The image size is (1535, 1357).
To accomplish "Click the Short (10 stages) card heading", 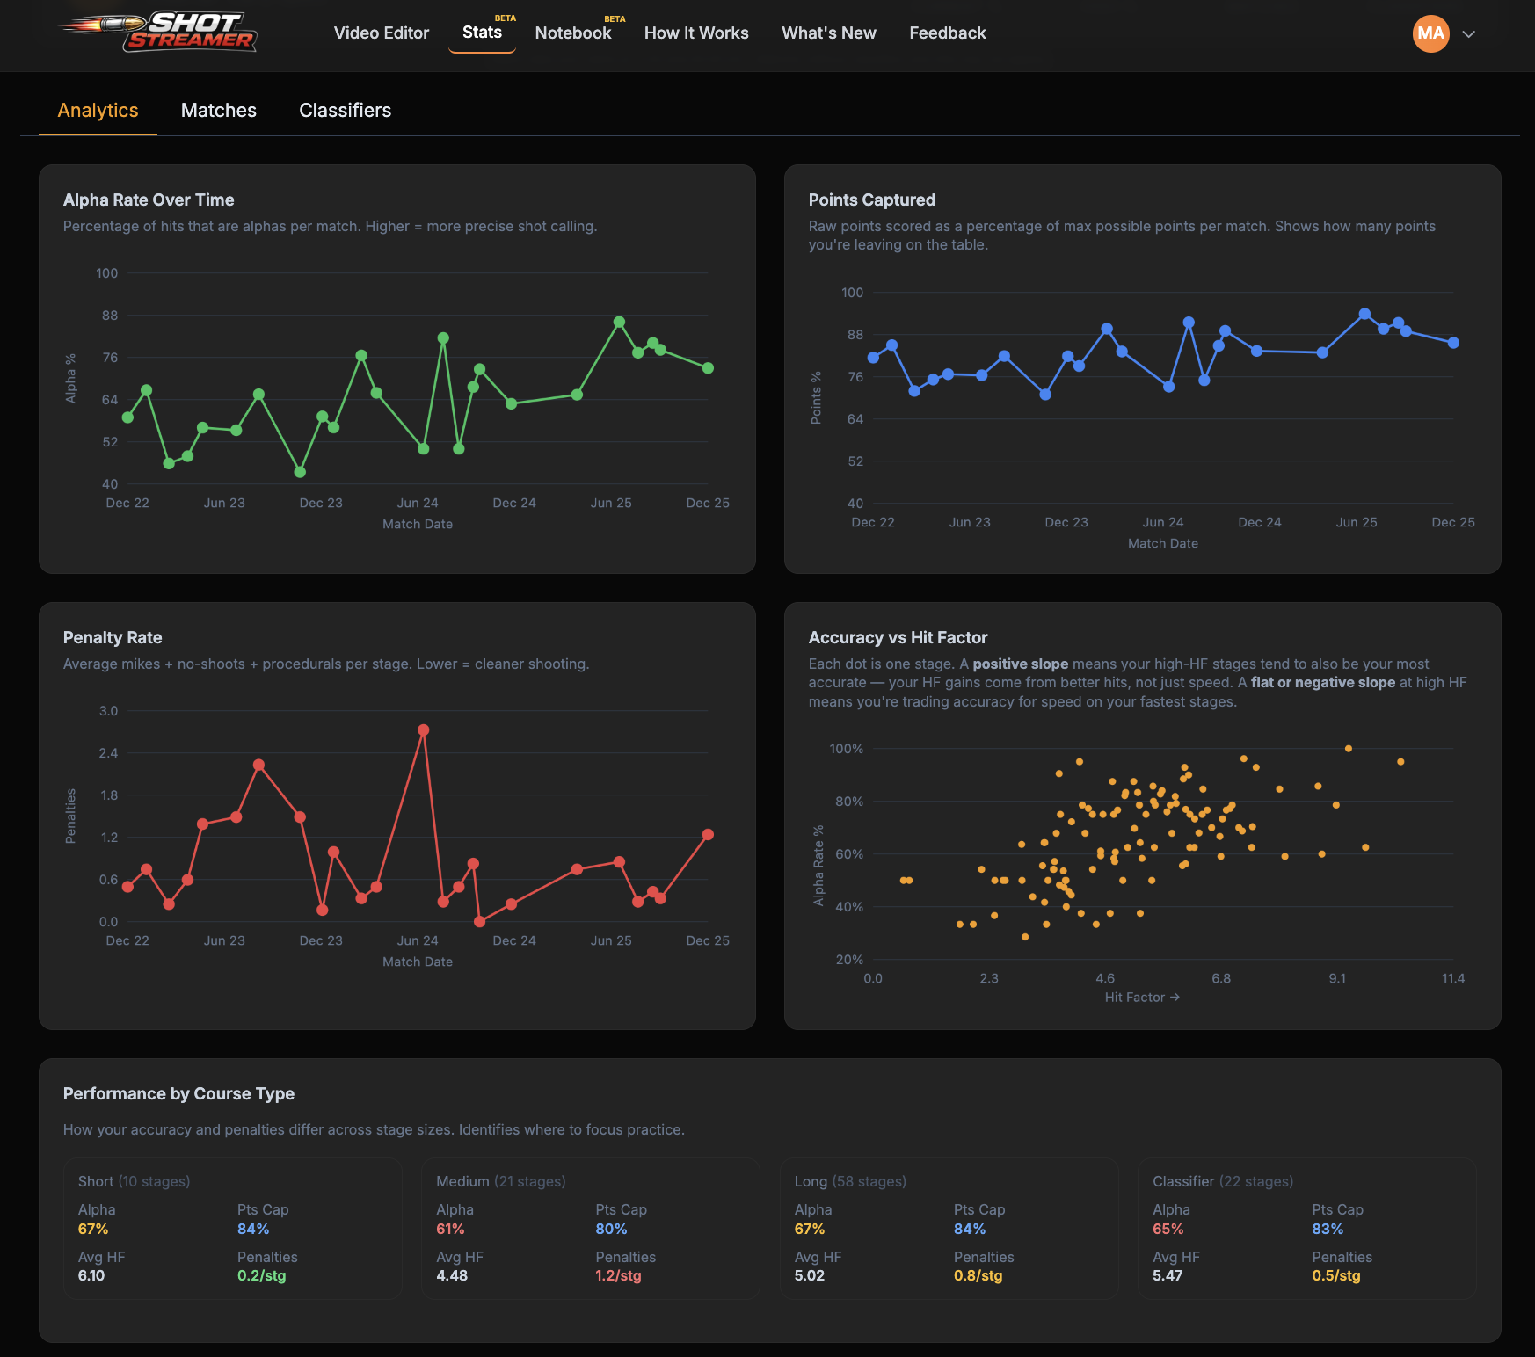I will 134,1181.
